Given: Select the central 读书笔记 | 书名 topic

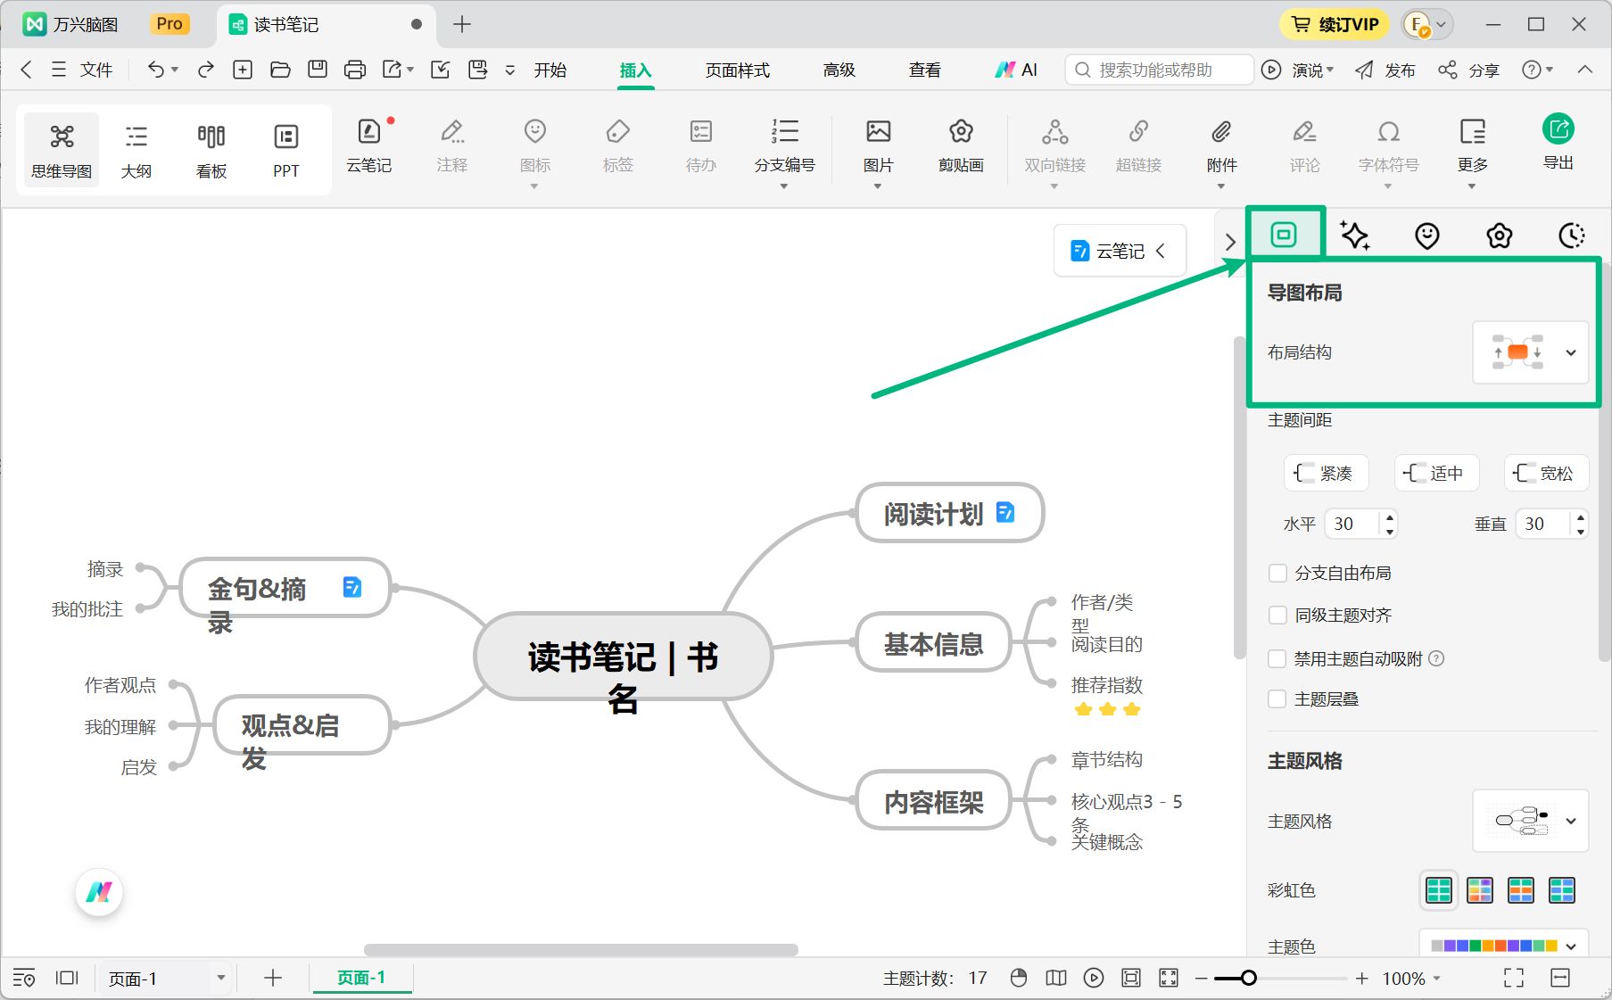Looking at the screenshot, I should (623, 657).
